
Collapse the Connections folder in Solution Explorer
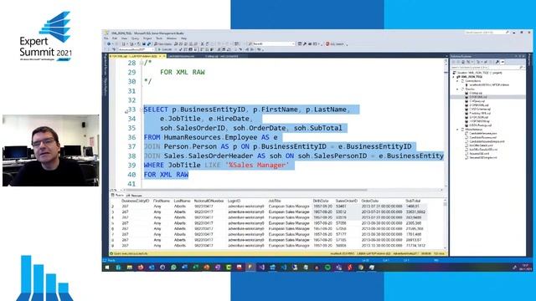457,81
